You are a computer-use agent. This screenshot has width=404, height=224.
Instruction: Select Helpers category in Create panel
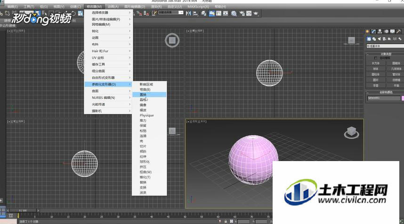(389, 39)
